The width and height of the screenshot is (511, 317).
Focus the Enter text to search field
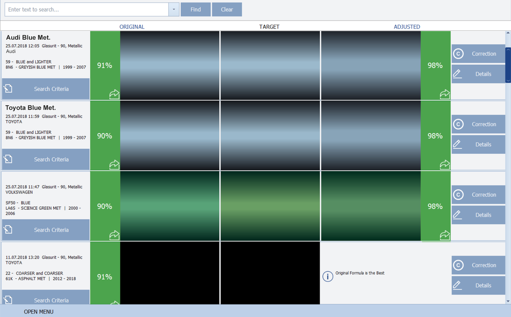[x=86, y=9]
